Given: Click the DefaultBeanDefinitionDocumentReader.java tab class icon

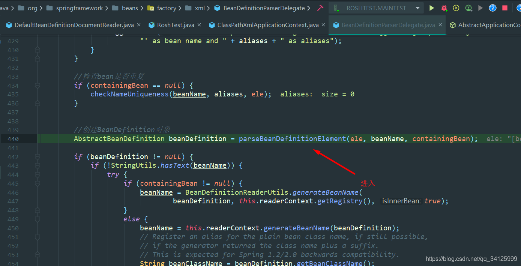Looking at the screenshot, I should coord(9,25).
